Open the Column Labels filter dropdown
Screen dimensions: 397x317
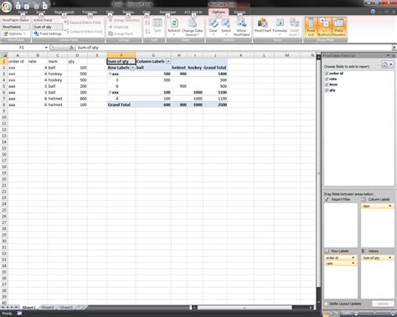168,61
